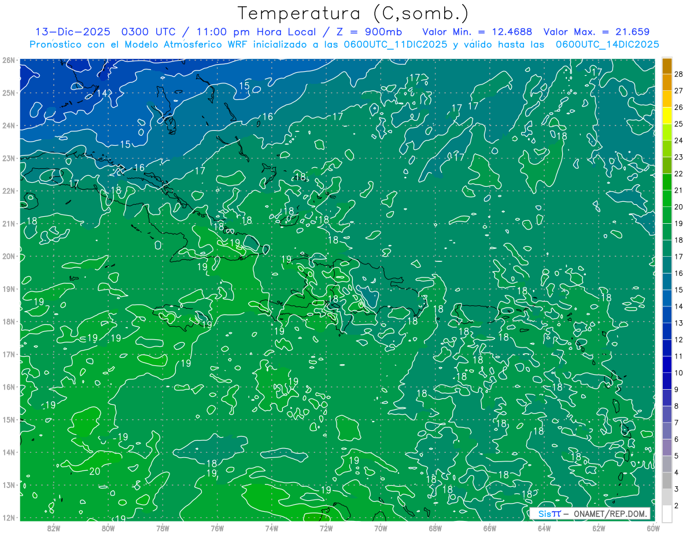Click the "Valor Max. = 21.659" text

596,32
